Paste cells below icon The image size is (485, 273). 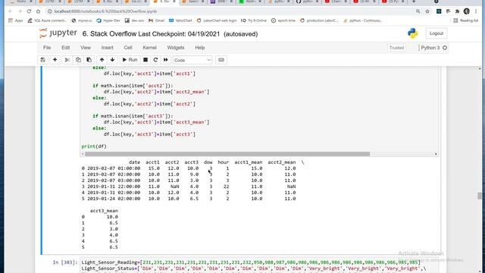tap(89, 60)
